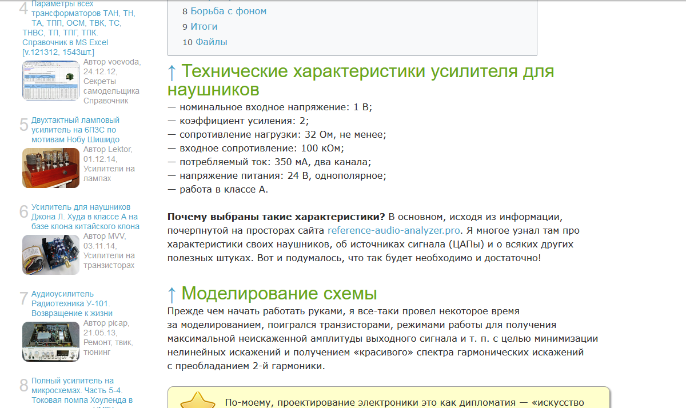Open transformer parameters reference article link
Viewport: 686px width, 408px height.
click(71, 27)
